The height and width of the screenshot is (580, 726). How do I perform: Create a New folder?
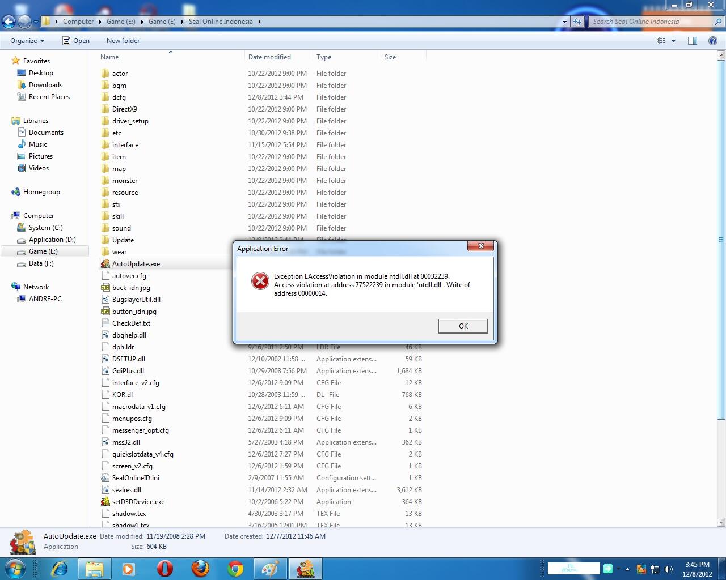pyautogui.click(x=123, y=41)
